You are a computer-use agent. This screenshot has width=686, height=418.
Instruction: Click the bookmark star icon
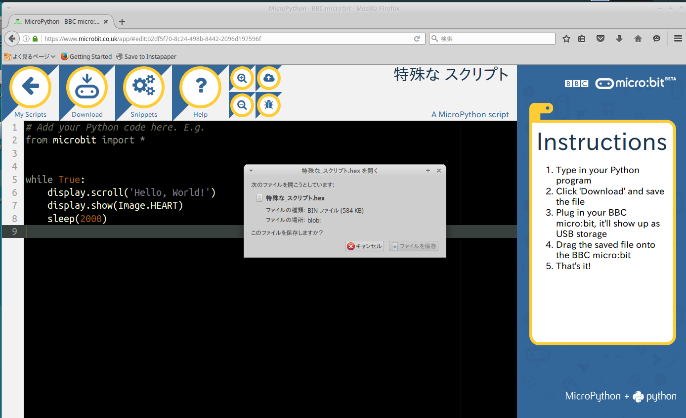pyautogui.click(x=566, y=39)
